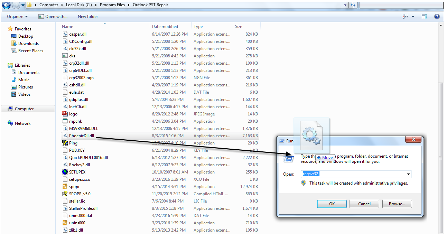
Task: Click Browse... in the Run dialog
Action: (x=397, y=204)
